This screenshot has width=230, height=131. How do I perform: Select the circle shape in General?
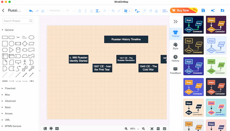point(11,44)
